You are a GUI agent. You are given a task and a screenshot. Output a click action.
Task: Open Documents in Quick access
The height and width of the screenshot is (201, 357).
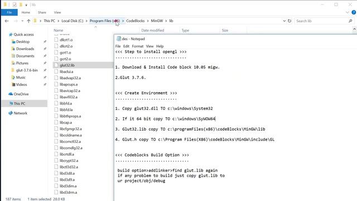click(25, 56)
